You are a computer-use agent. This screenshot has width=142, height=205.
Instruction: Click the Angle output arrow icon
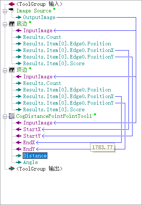[x=19, y=163]
